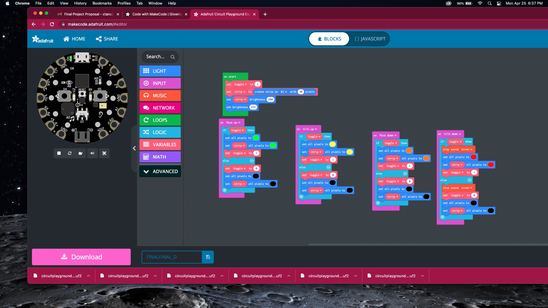This screenshot has height=308, width=548.
Task: Open the LOGIC blocks category
Action: [160, 132]
